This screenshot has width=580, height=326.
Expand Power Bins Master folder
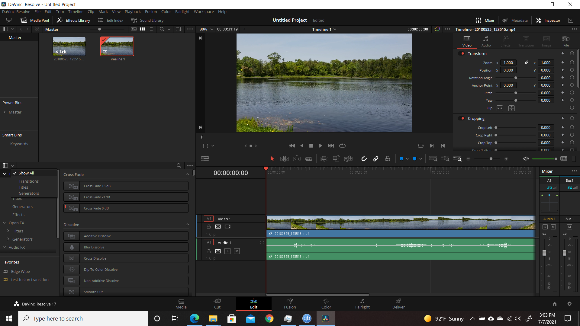coord(5,112)
